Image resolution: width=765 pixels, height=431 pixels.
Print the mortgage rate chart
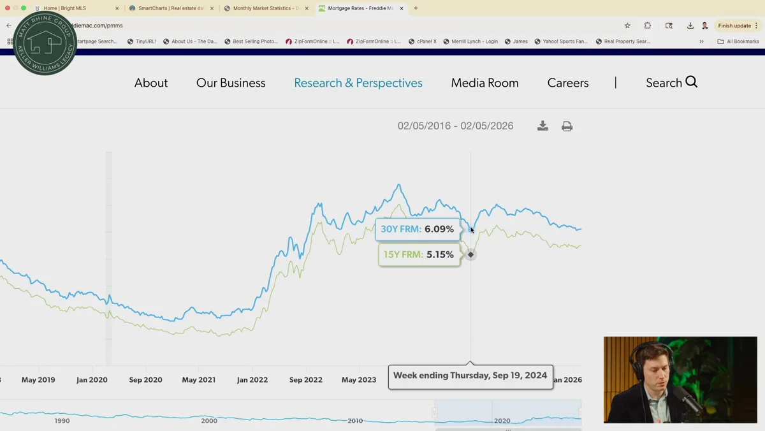point(567,126)
